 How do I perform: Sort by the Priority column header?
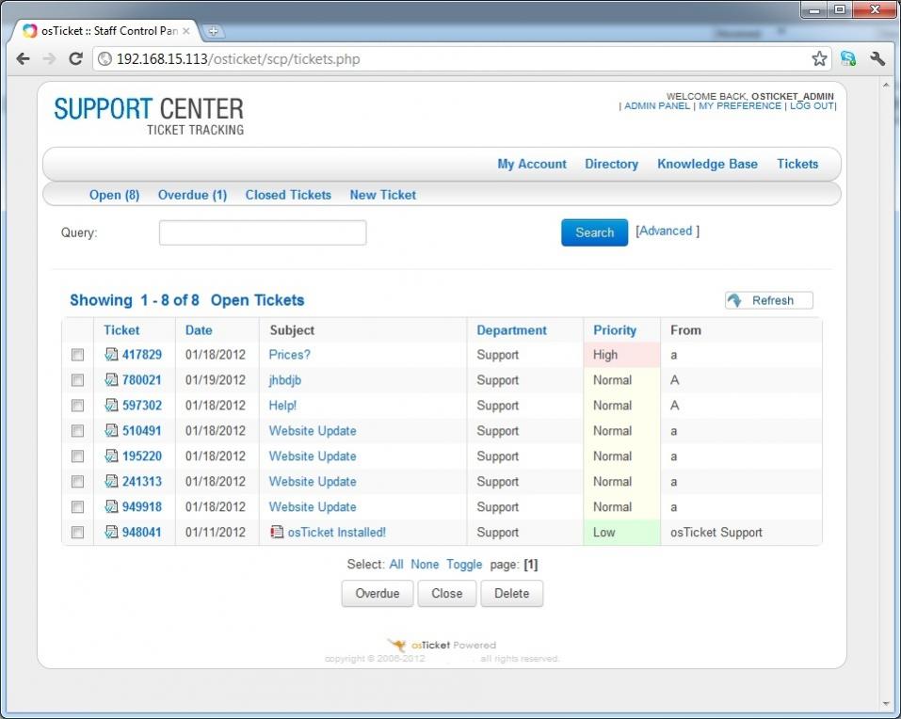615,330
